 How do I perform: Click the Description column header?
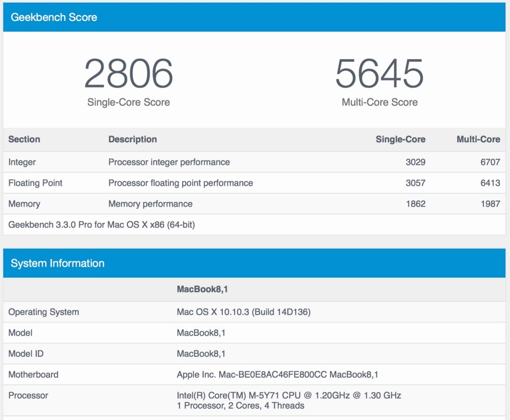133,139
